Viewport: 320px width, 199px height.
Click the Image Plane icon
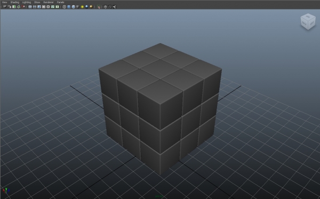click(19, 7)
